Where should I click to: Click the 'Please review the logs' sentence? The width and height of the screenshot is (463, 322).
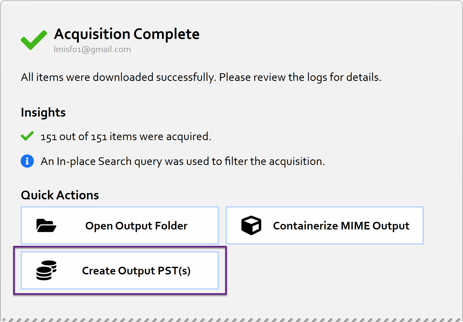[x=300, y=77]
